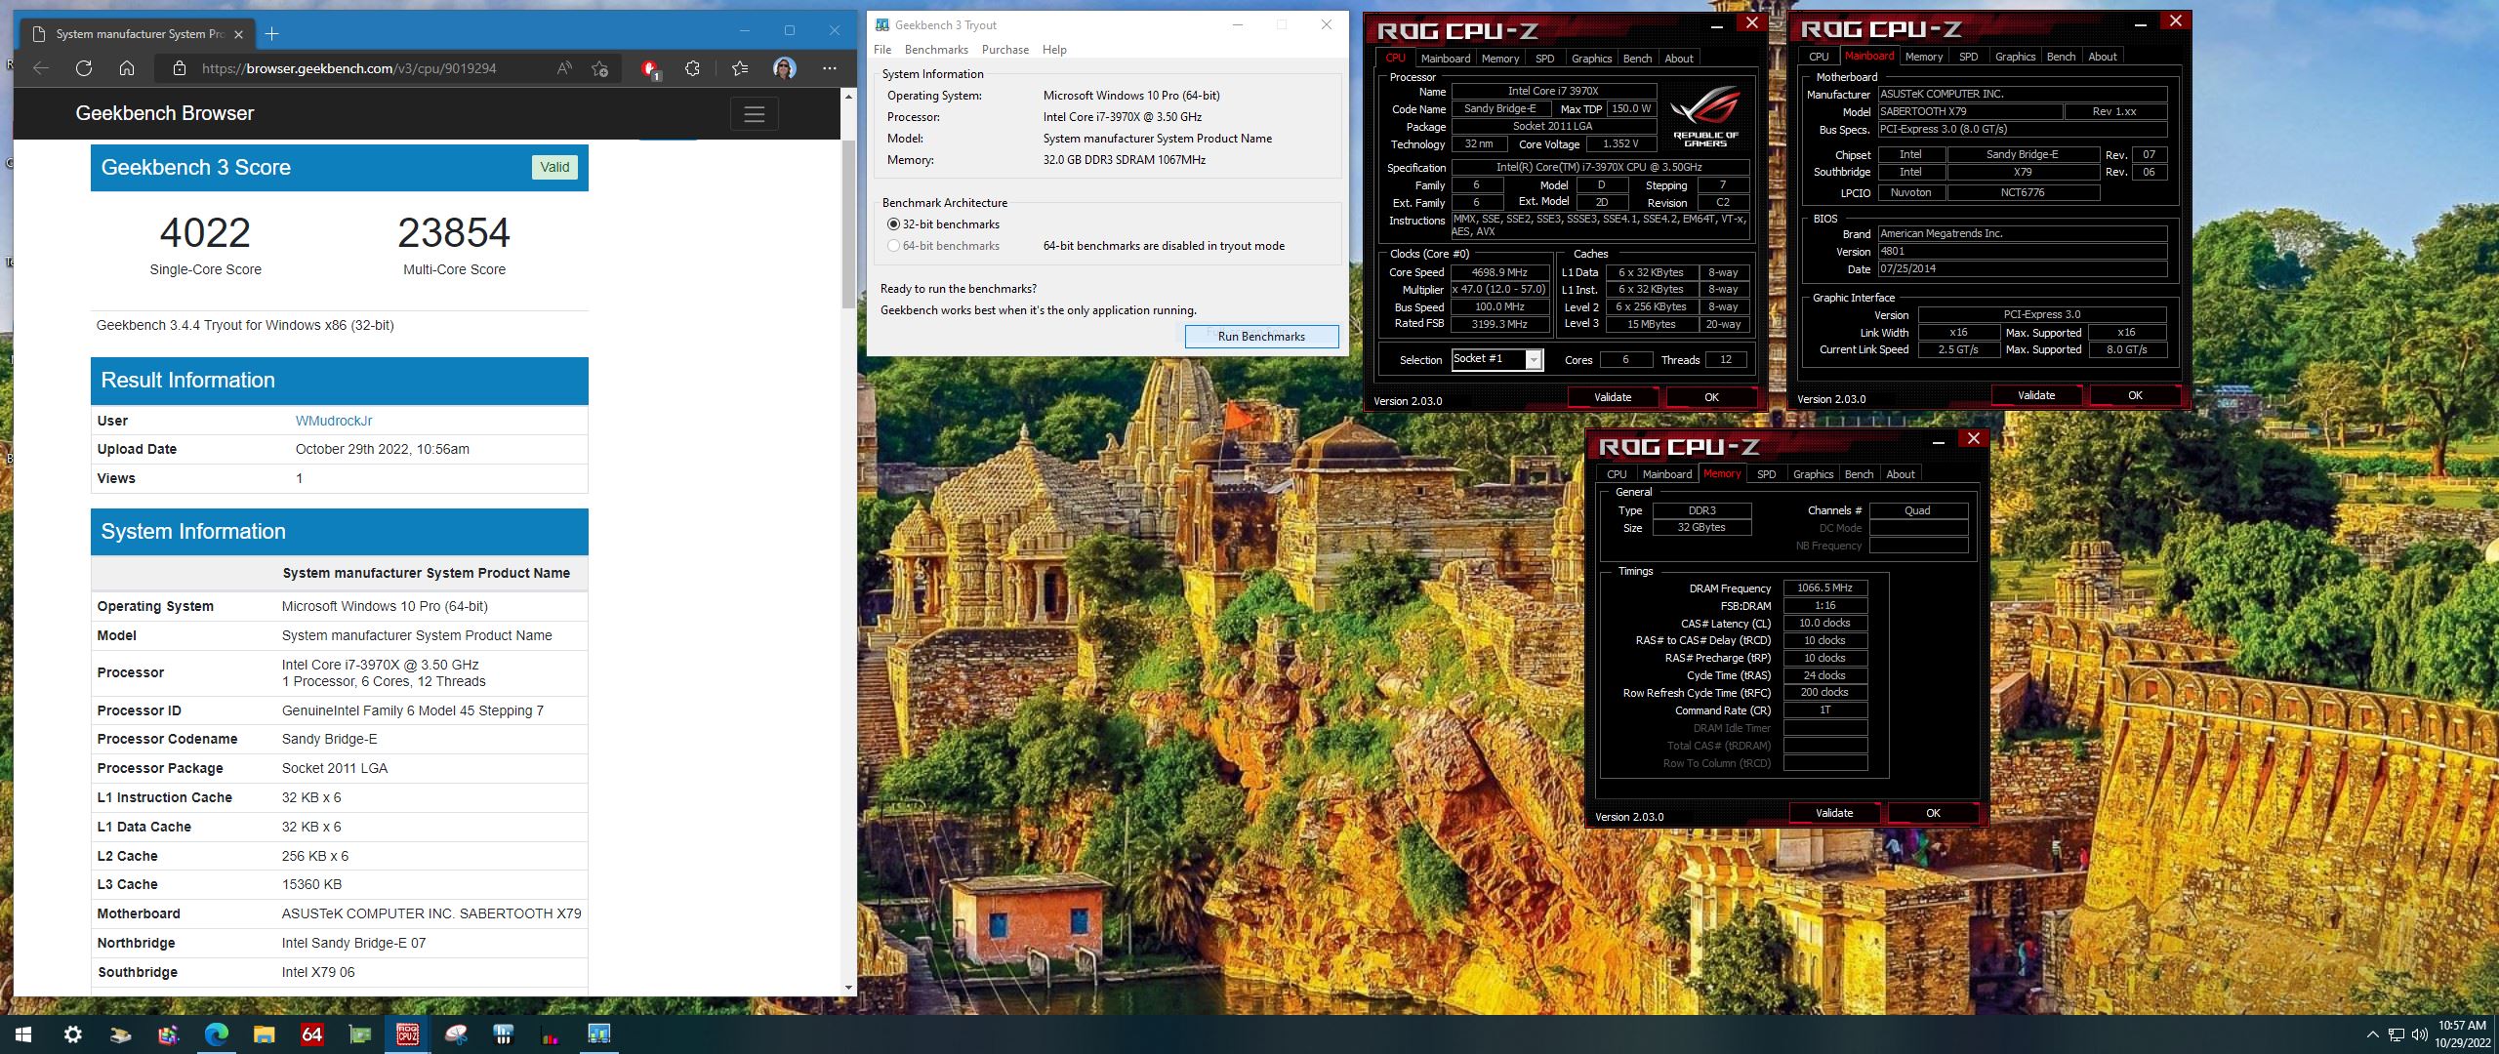Click the Run Benchmarks button
The height and width of the screenshot is (1054, 2499).
[x=1261, y=337]
